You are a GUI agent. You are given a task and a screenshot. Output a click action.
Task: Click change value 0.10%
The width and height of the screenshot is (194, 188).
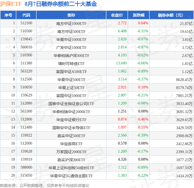pyautogui.click(x=143, y=87)
